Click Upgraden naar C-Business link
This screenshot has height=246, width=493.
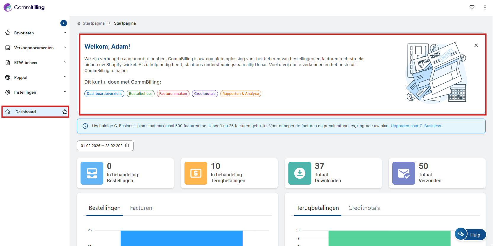tap(416, 126)
